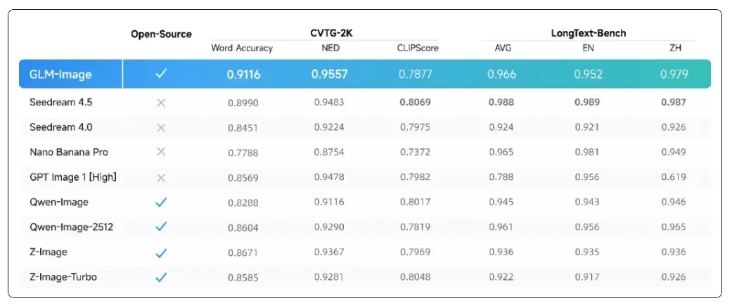732x308 pixels.
Task: Select the Word Accuracy column header
Action: 242,49
